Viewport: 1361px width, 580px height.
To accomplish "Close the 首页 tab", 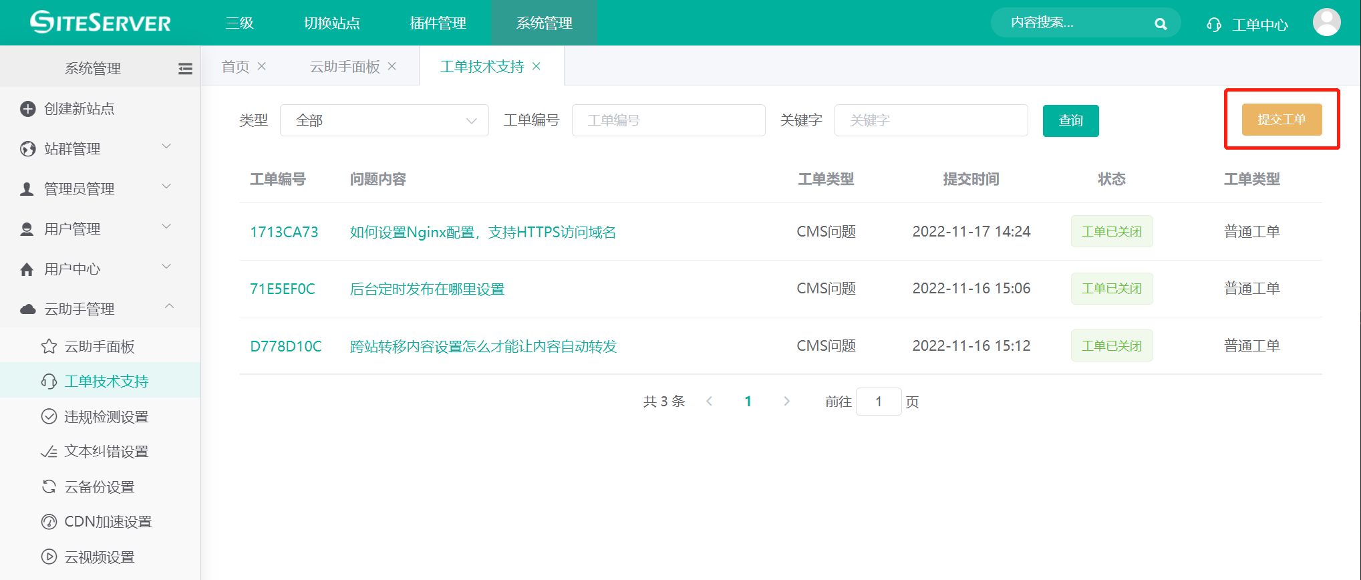I will pyautogui.click(x=262, y=66).
